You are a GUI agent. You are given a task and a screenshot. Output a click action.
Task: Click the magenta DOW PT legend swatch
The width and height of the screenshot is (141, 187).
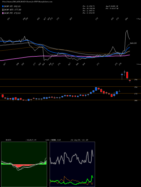coord(3,13)
